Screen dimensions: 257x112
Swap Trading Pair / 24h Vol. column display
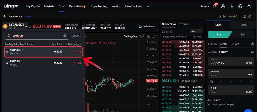pyautogui.click(x=32, y=44)
